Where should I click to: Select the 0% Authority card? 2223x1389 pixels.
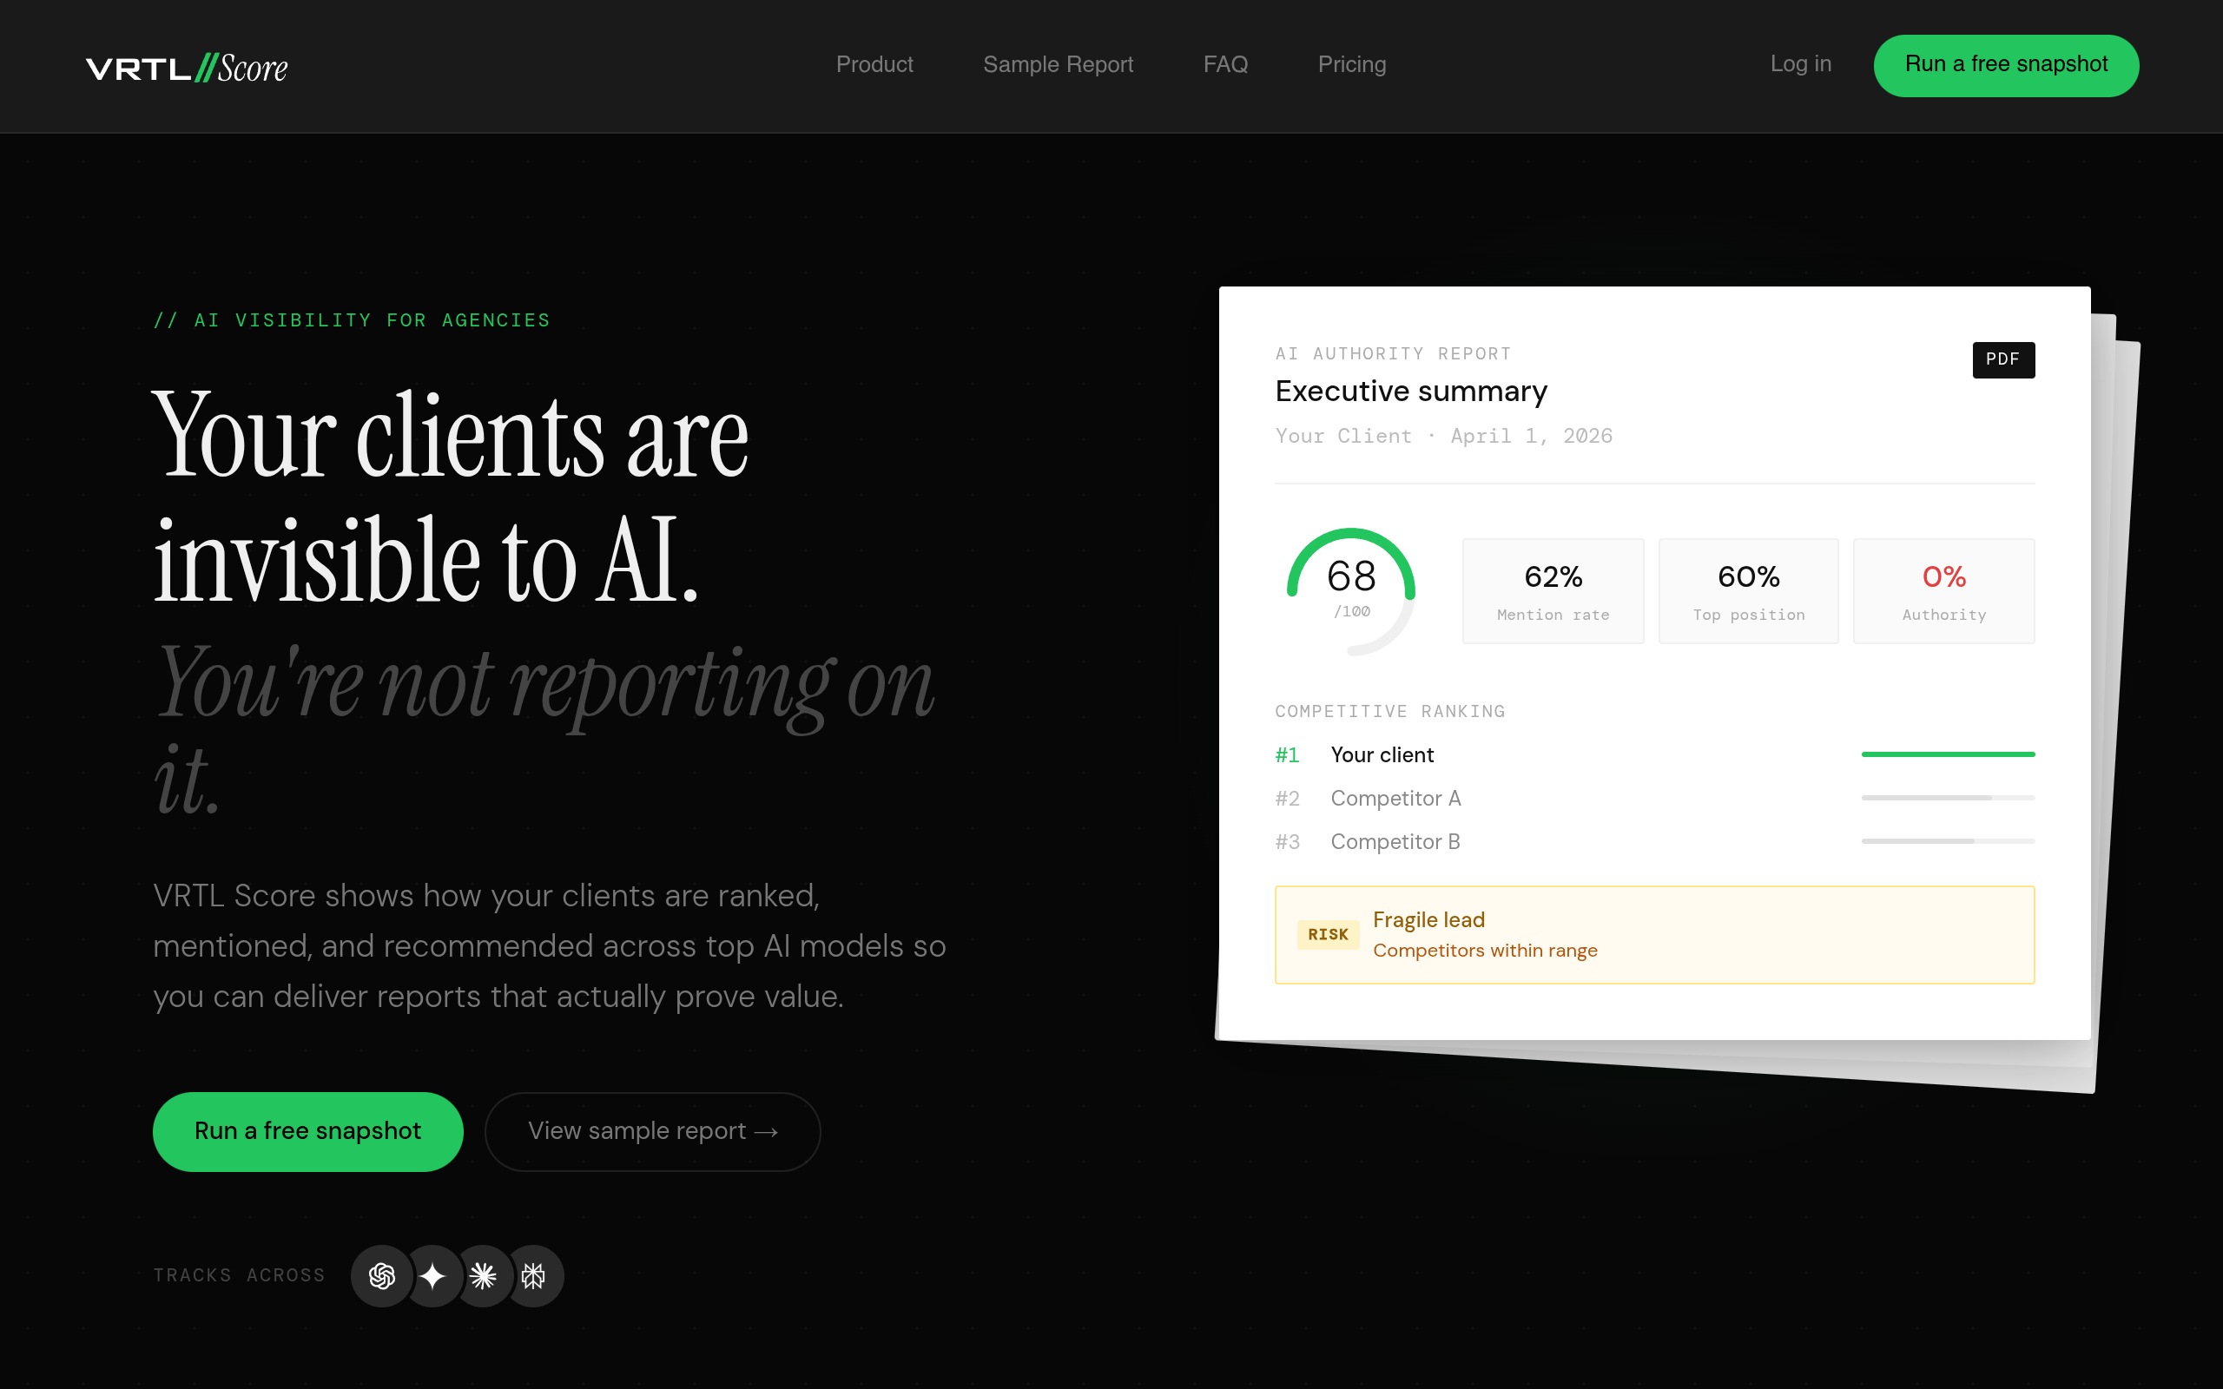pos(1943,590)
